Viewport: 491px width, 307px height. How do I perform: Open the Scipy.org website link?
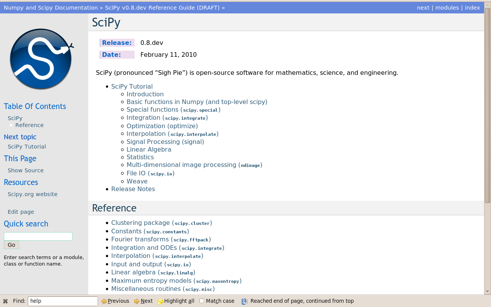(x=33, y=194)
